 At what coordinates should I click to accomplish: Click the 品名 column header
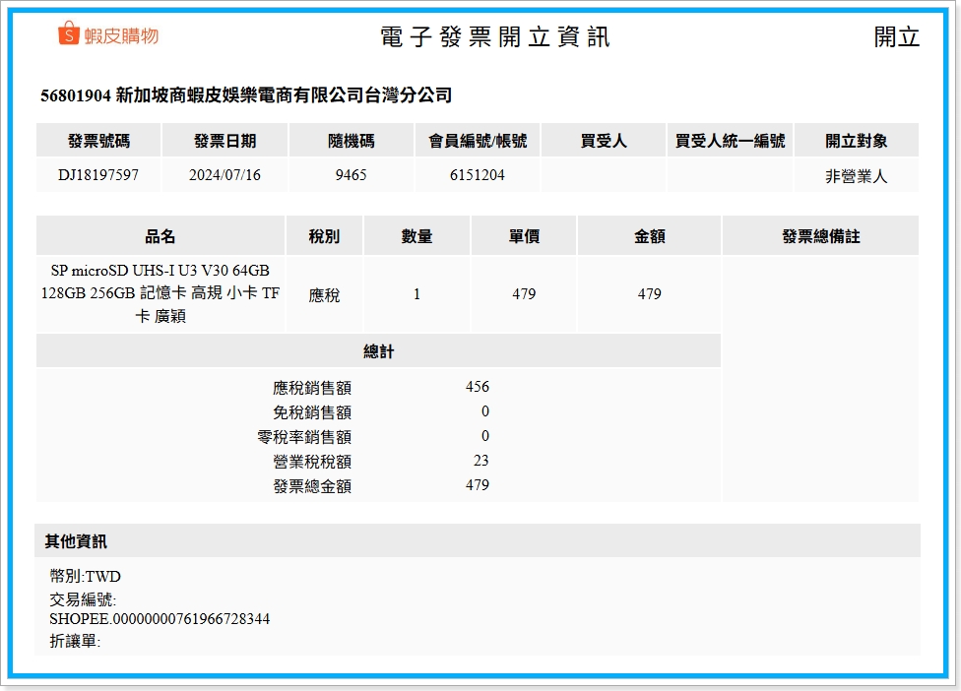160,236
